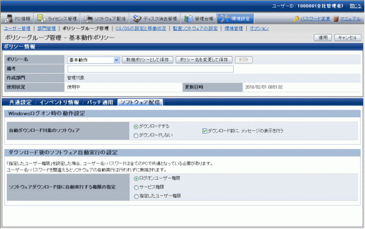Click the 閉じる link at top right
365x229 pixels.
(x=356, y=6)
